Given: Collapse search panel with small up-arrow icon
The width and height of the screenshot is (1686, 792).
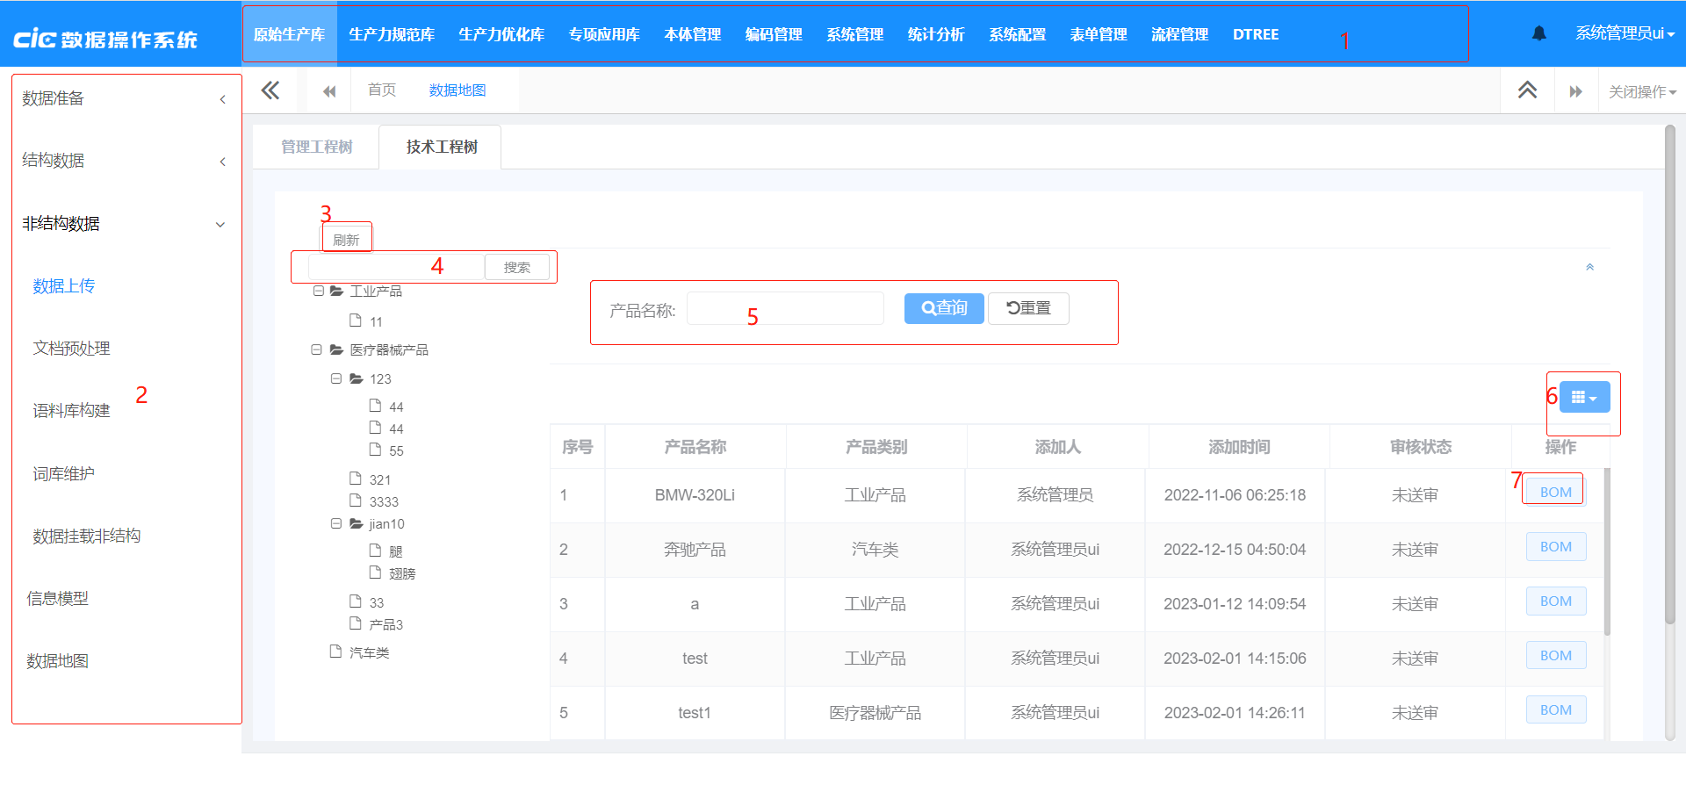Looking at the screenshot, I should point(1589,267).
